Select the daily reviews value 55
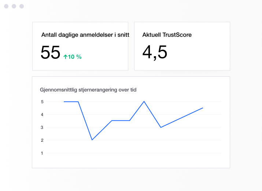The image size is (262, 191). click(x=50, y=53)
